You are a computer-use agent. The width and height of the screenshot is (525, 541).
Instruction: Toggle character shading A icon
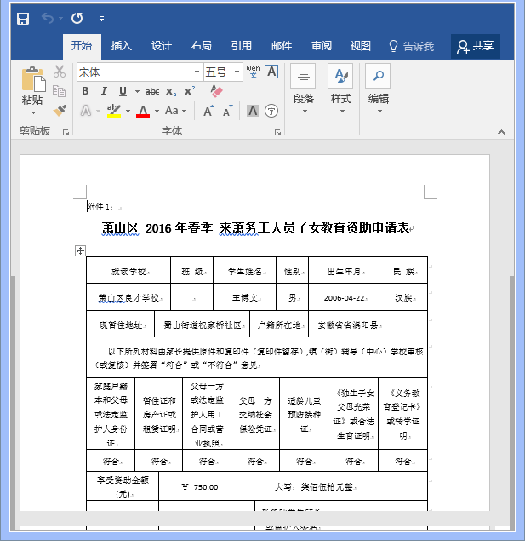253,111
